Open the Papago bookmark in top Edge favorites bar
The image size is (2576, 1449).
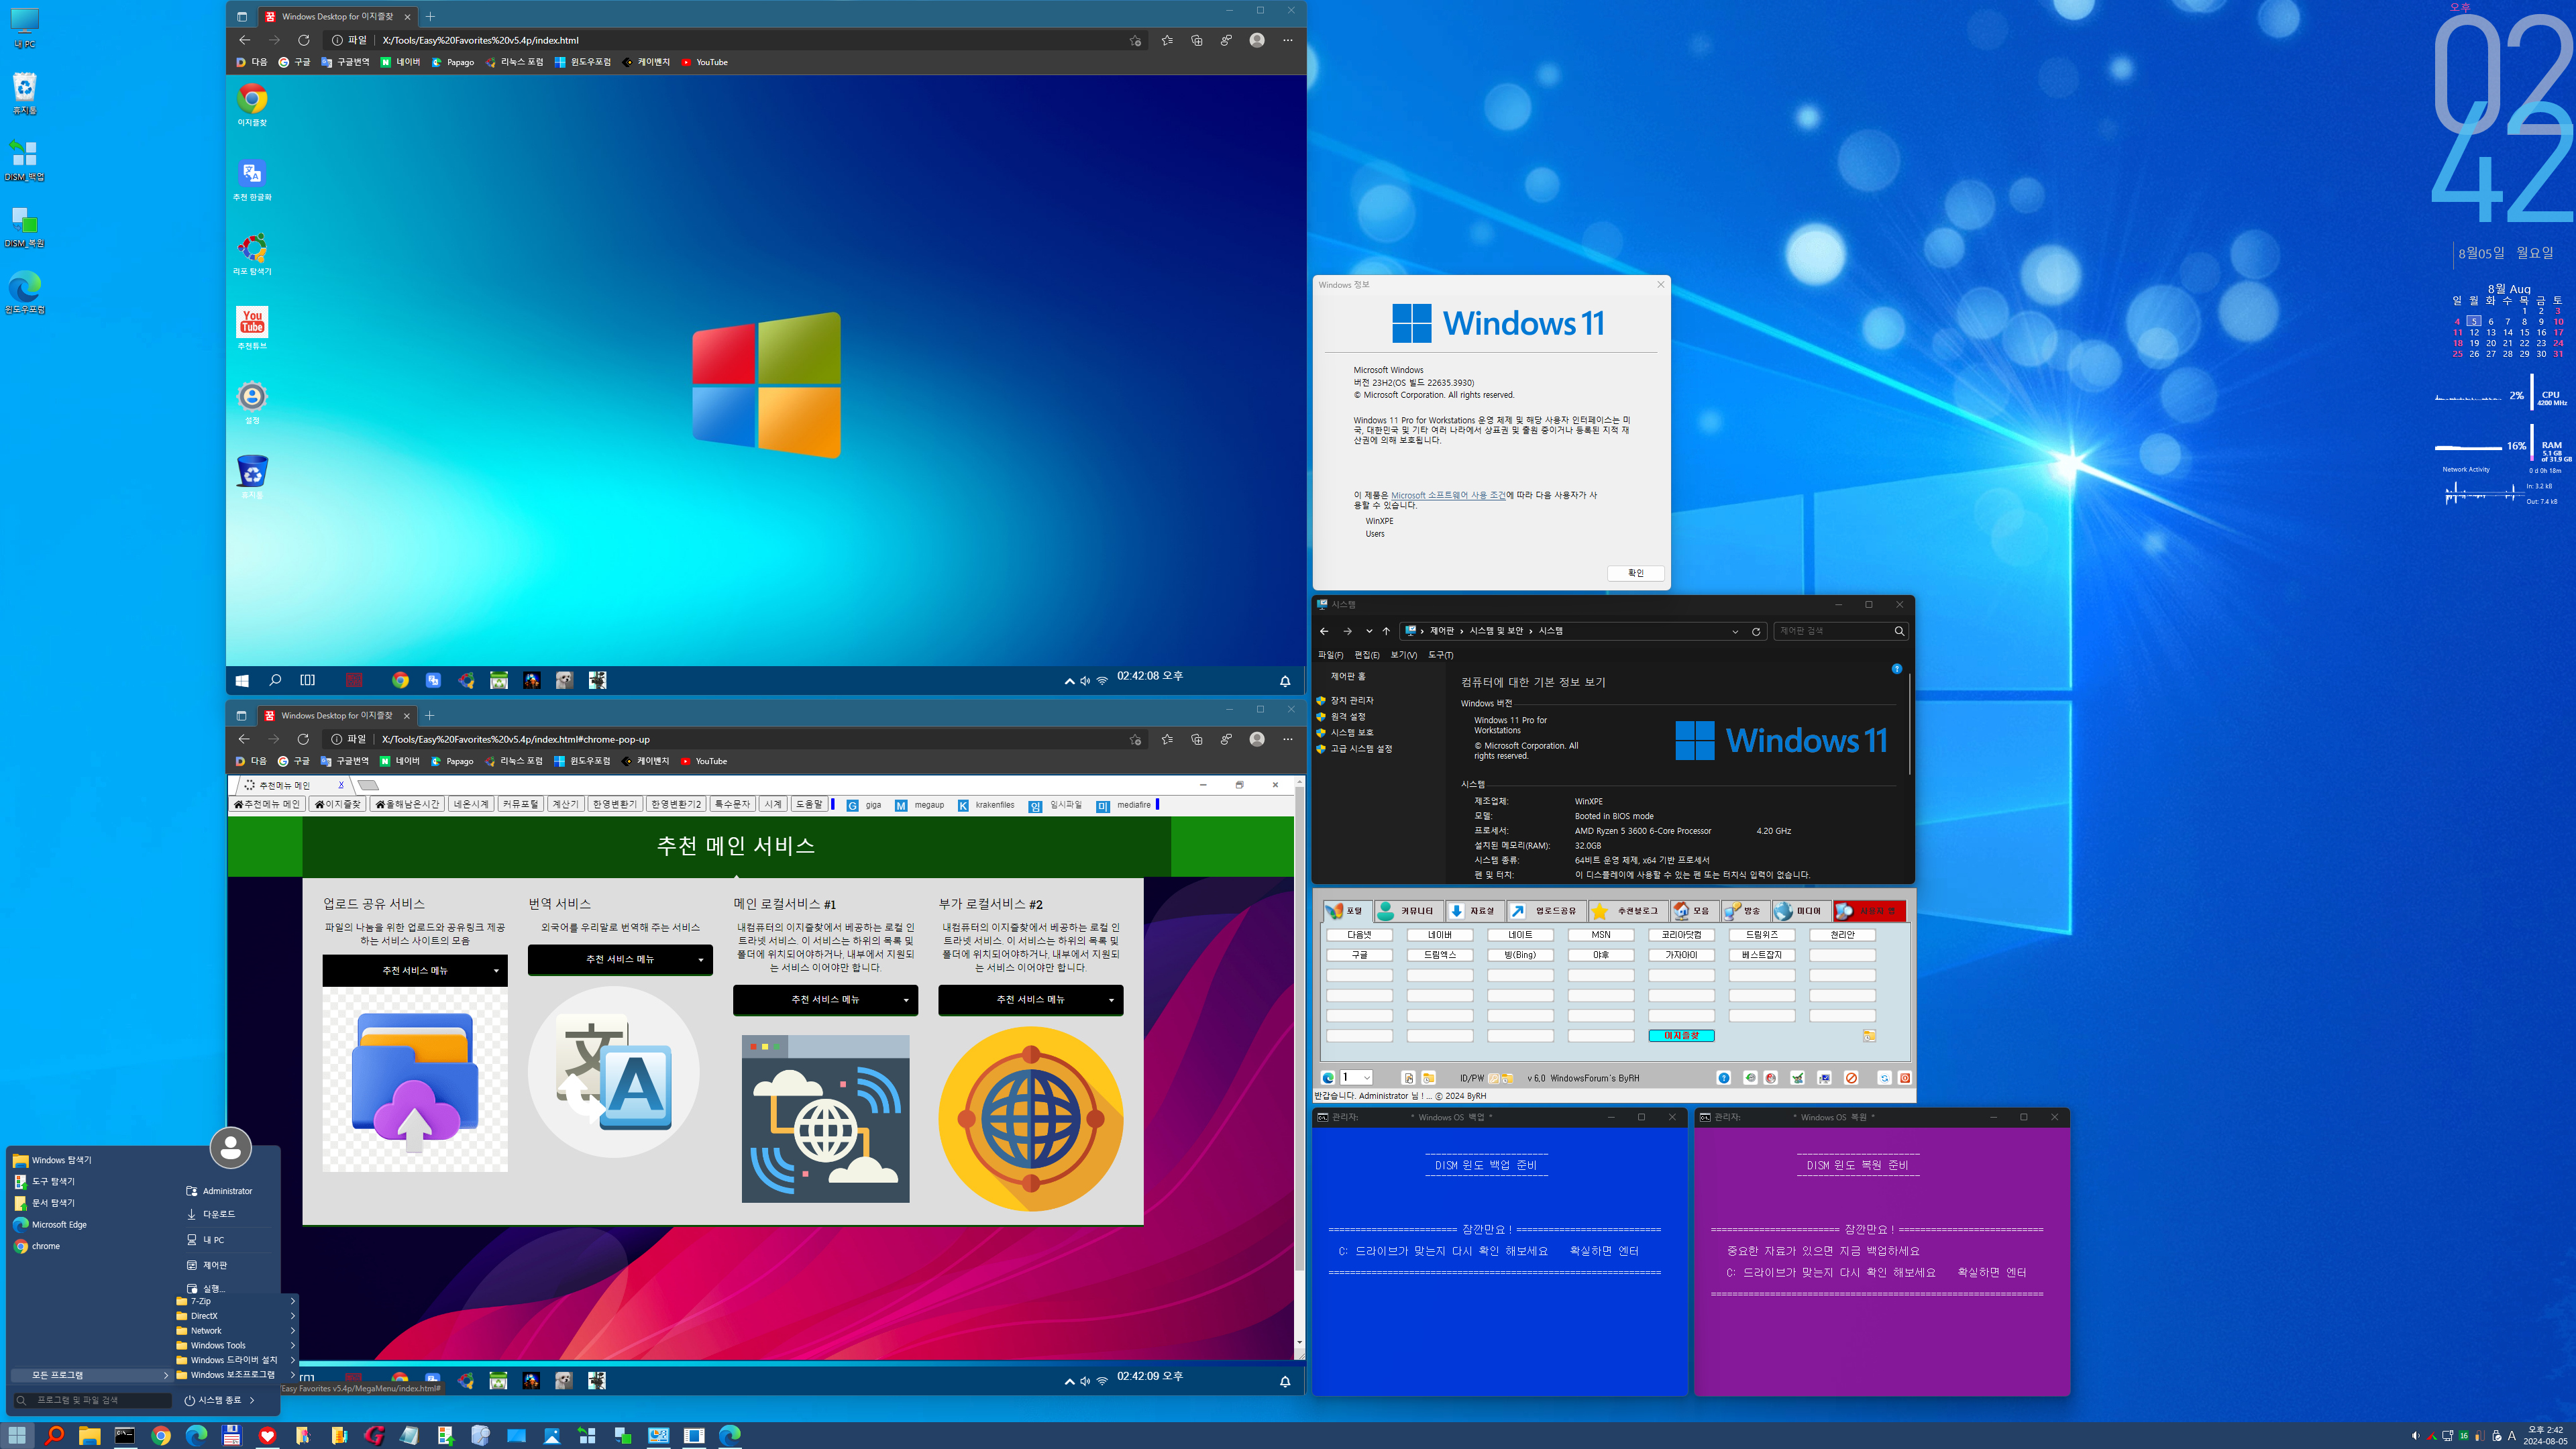[453, 62]
